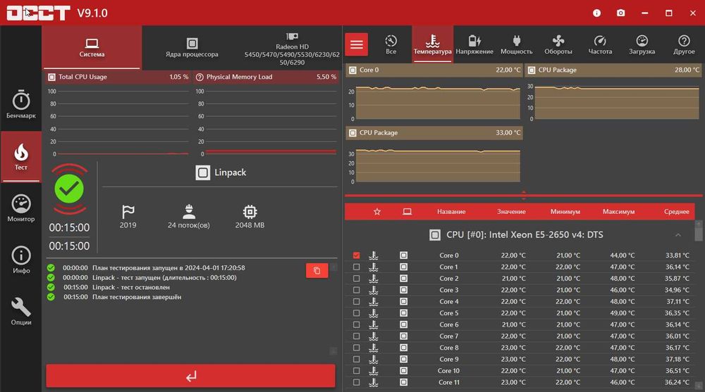Sort by Среднее column header
The width and height of the screenshot is (705, 392).
677,212
